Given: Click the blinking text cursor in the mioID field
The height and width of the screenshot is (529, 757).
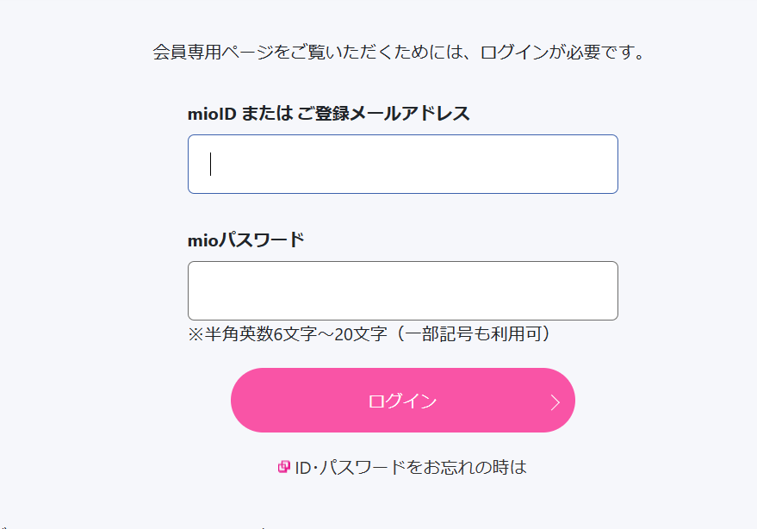Looking at the screenshot, I should [211, 164].
